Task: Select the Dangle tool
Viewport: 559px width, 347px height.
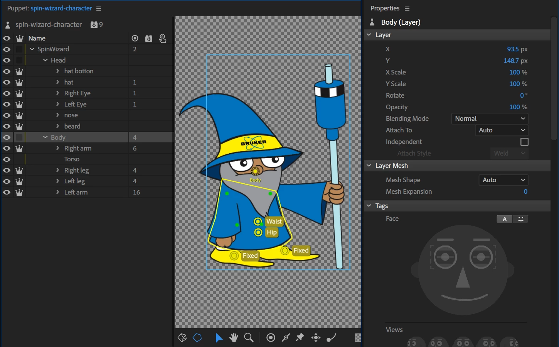Action: pyautogui.click(x=331, y=338)
